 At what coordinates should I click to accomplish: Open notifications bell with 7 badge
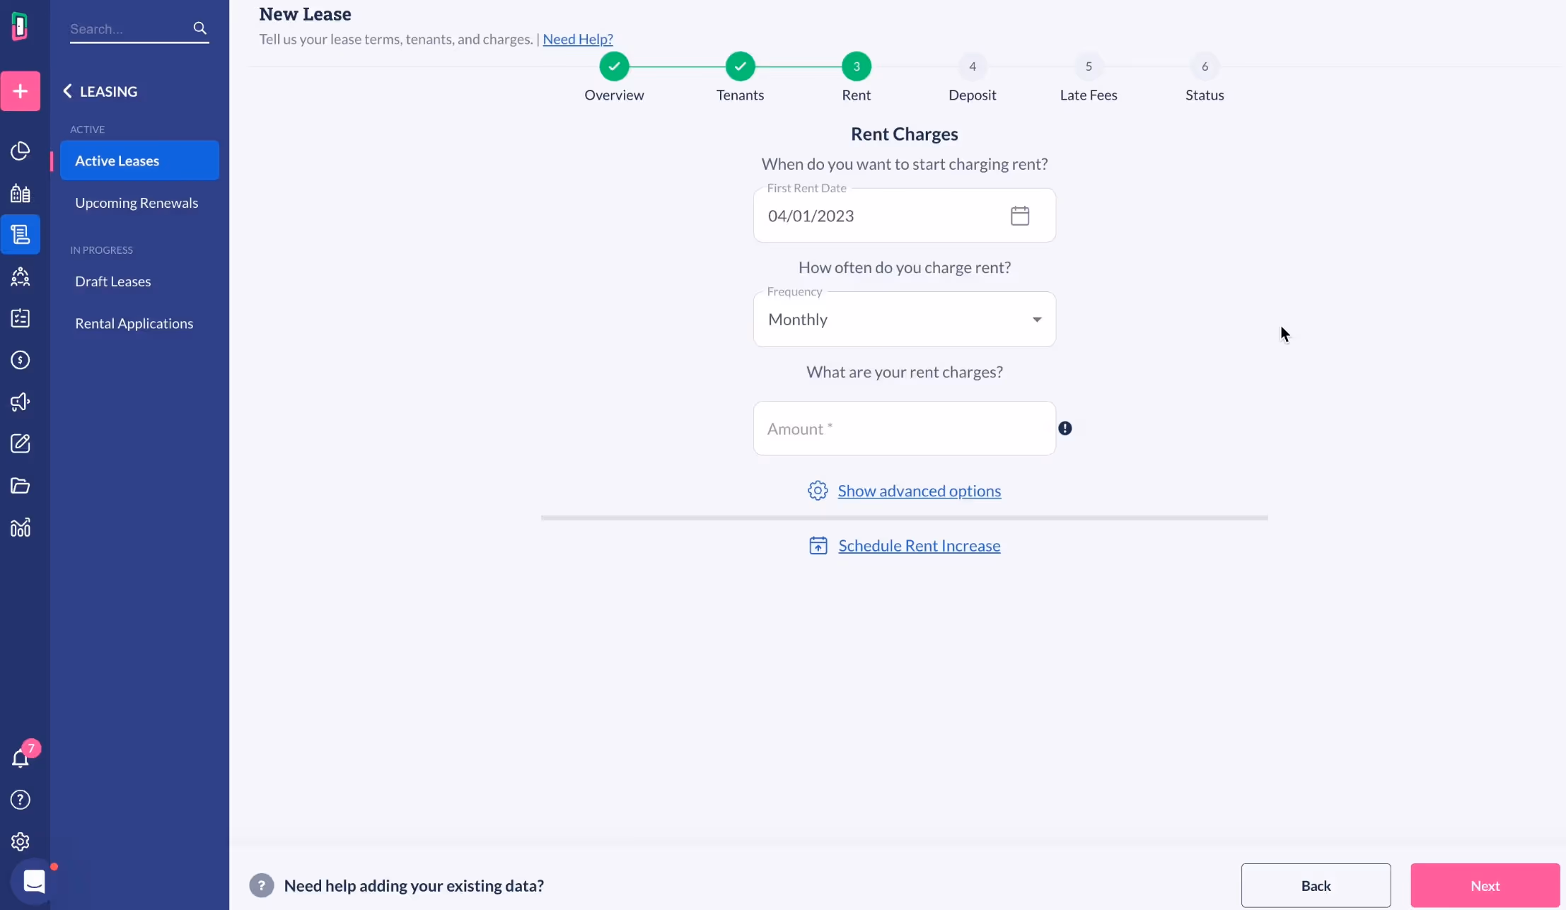[21, 758]
